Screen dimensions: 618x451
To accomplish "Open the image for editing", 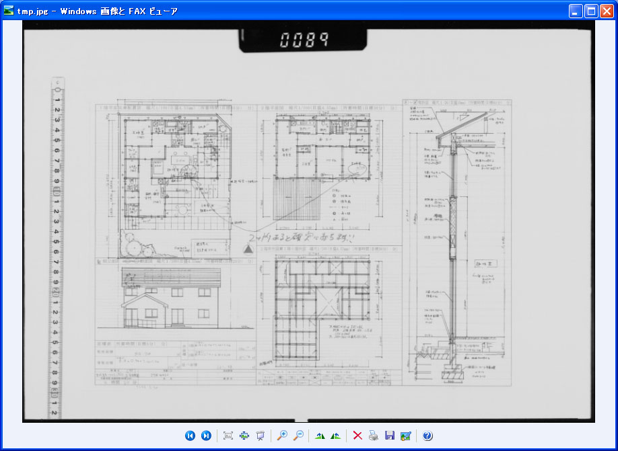I will 405,436.
